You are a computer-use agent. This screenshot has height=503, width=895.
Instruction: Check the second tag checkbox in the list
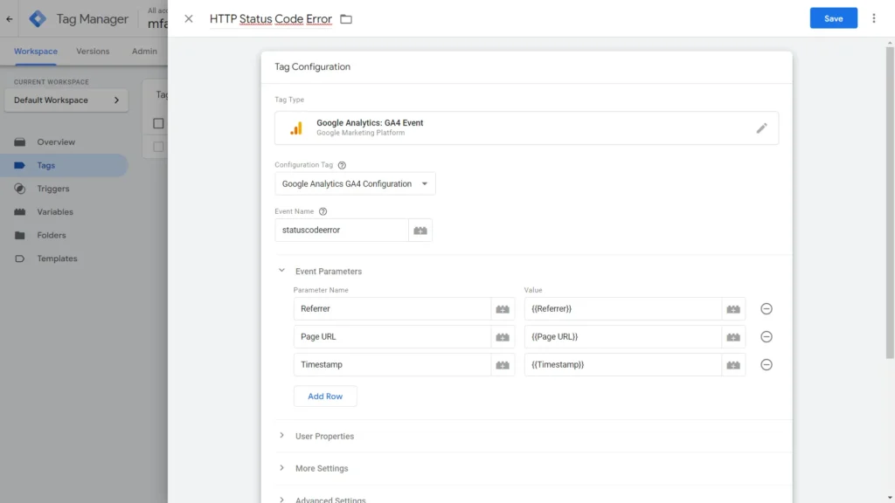(158, 147)
